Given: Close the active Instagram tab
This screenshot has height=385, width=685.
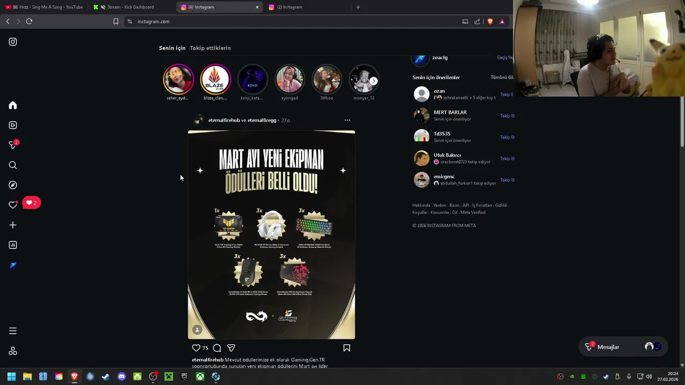Looking at the screenshot, I should pyautogui.click(x=257, y=7).
